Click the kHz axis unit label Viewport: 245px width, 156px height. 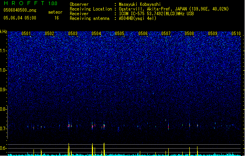4,32
